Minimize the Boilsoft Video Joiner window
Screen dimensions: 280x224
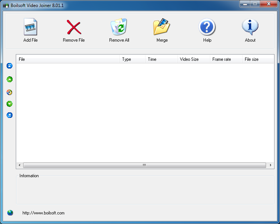tap(245, 4)
